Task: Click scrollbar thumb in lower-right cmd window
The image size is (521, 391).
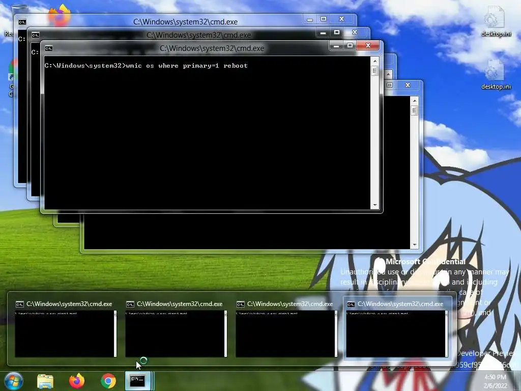Action: click(414, 110)
